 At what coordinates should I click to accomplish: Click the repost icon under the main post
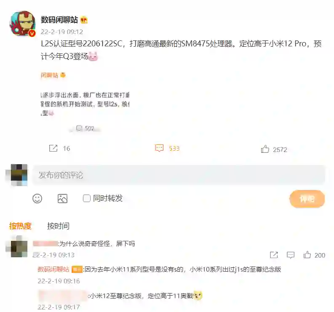click(x=53, y=148)
